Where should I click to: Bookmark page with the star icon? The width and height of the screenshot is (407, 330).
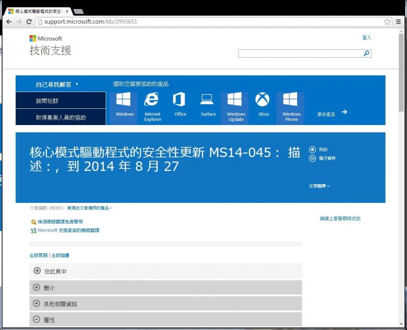(x=387, y=22)
